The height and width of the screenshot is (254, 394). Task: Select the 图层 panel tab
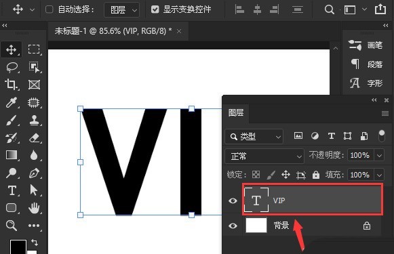click(236, 112)
